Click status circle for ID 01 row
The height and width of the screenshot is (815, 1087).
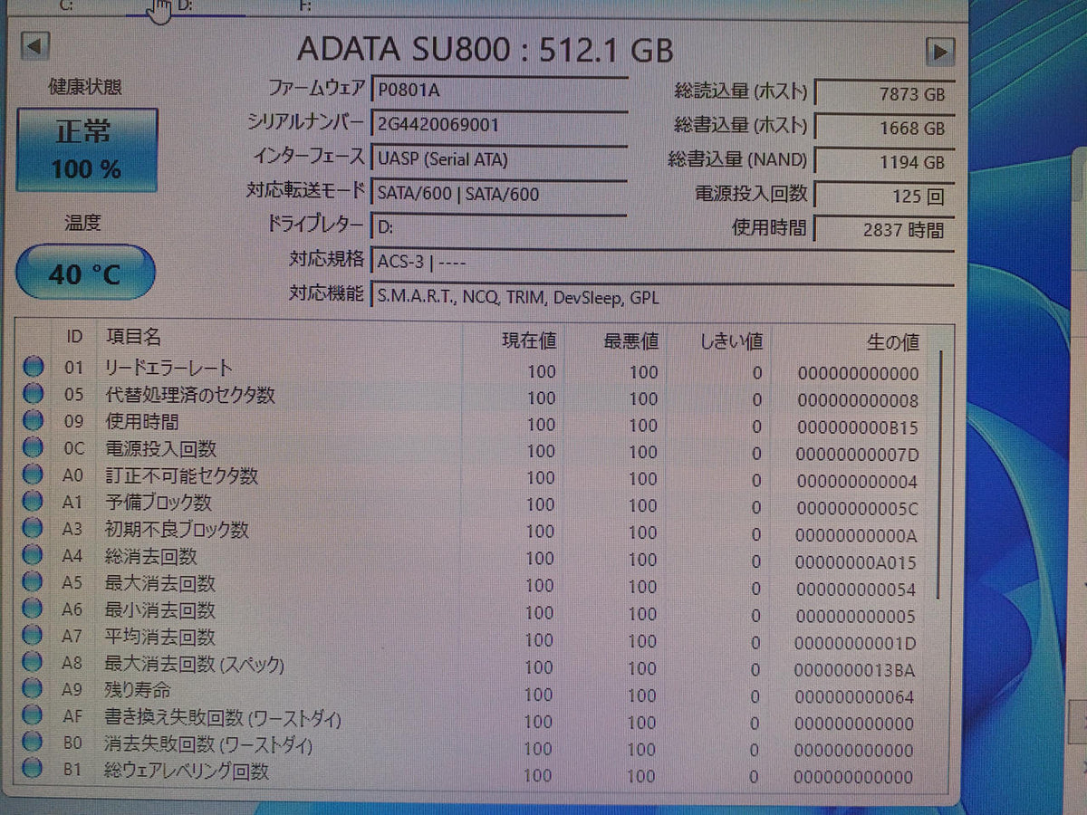click(x=34, y=367)
